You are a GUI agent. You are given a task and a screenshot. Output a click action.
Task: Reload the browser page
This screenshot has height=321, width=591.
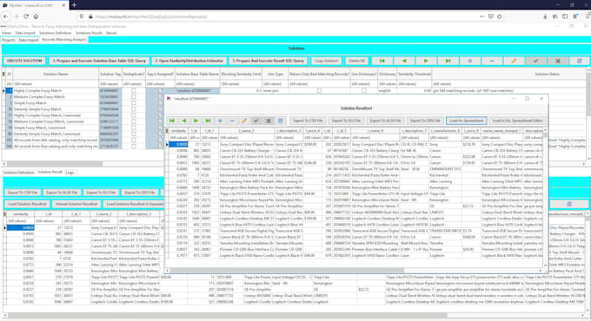[25, 16]
